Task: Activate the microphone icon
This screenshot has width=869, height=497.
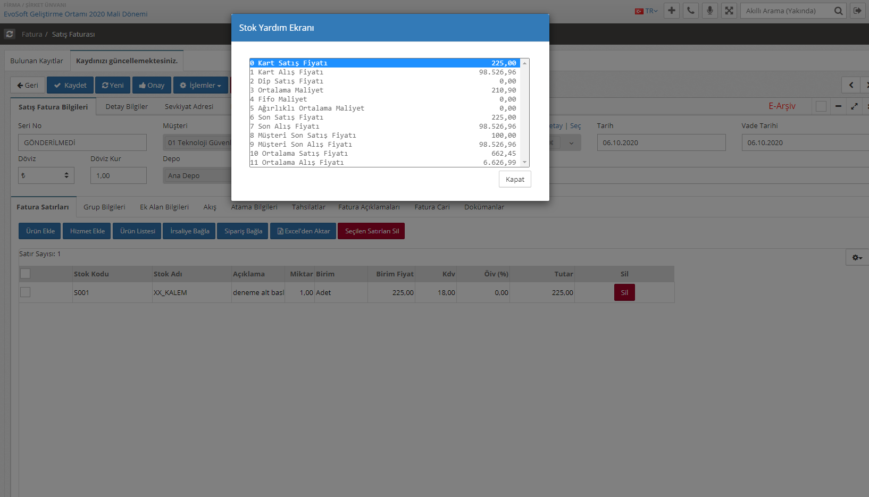Action: pyautogui.click(x=710, y=11)
